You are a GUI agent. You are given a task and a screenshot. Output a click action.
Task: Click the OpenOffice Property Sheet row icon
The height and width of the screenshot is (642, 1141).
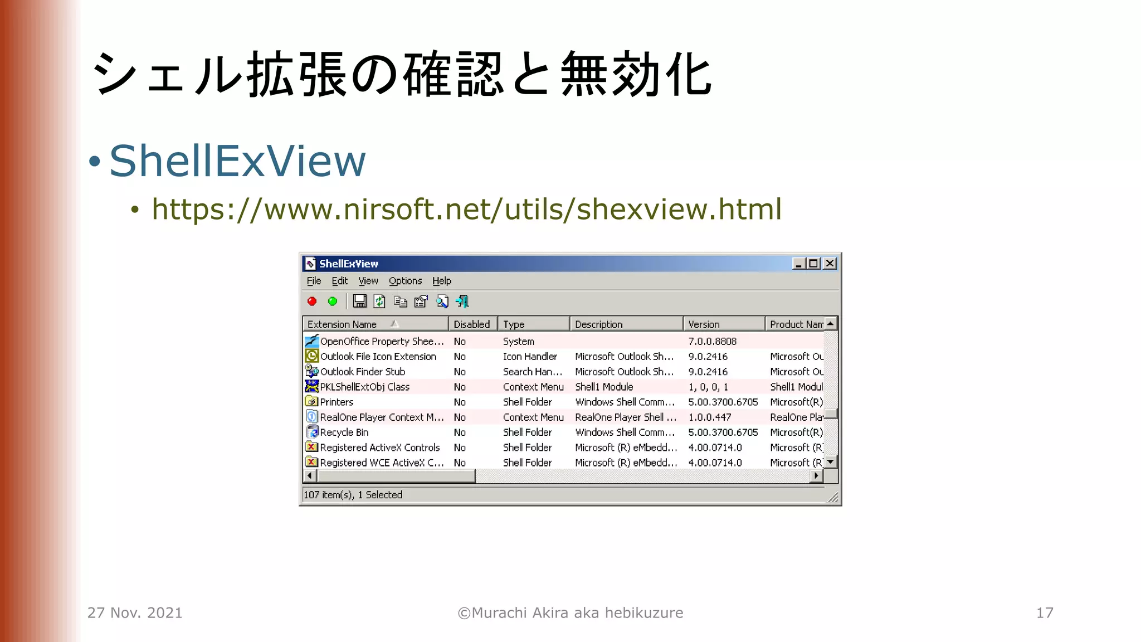coord(312,341)
